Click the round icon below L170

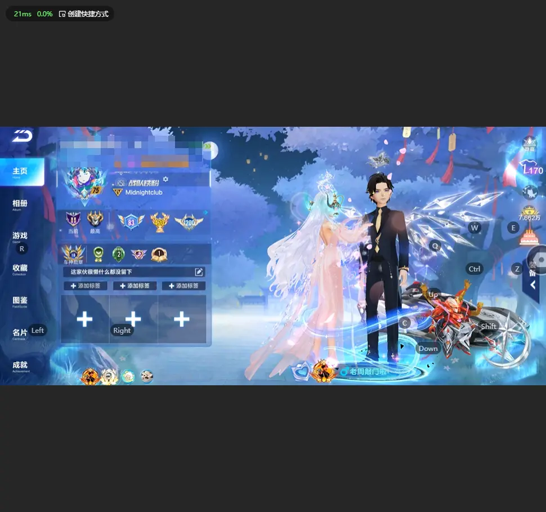point(530,192)
